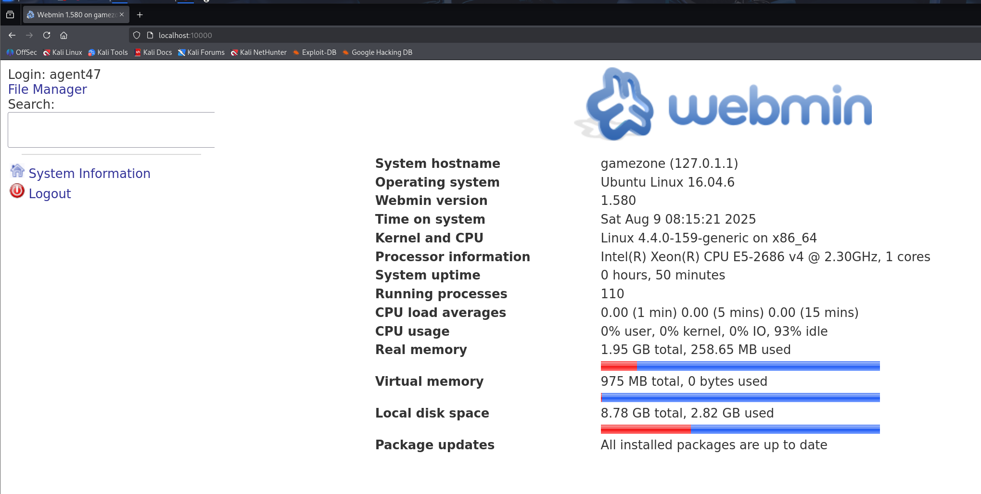Click the Real memory usage bar
981x494 pixels.
click(740, 366)
